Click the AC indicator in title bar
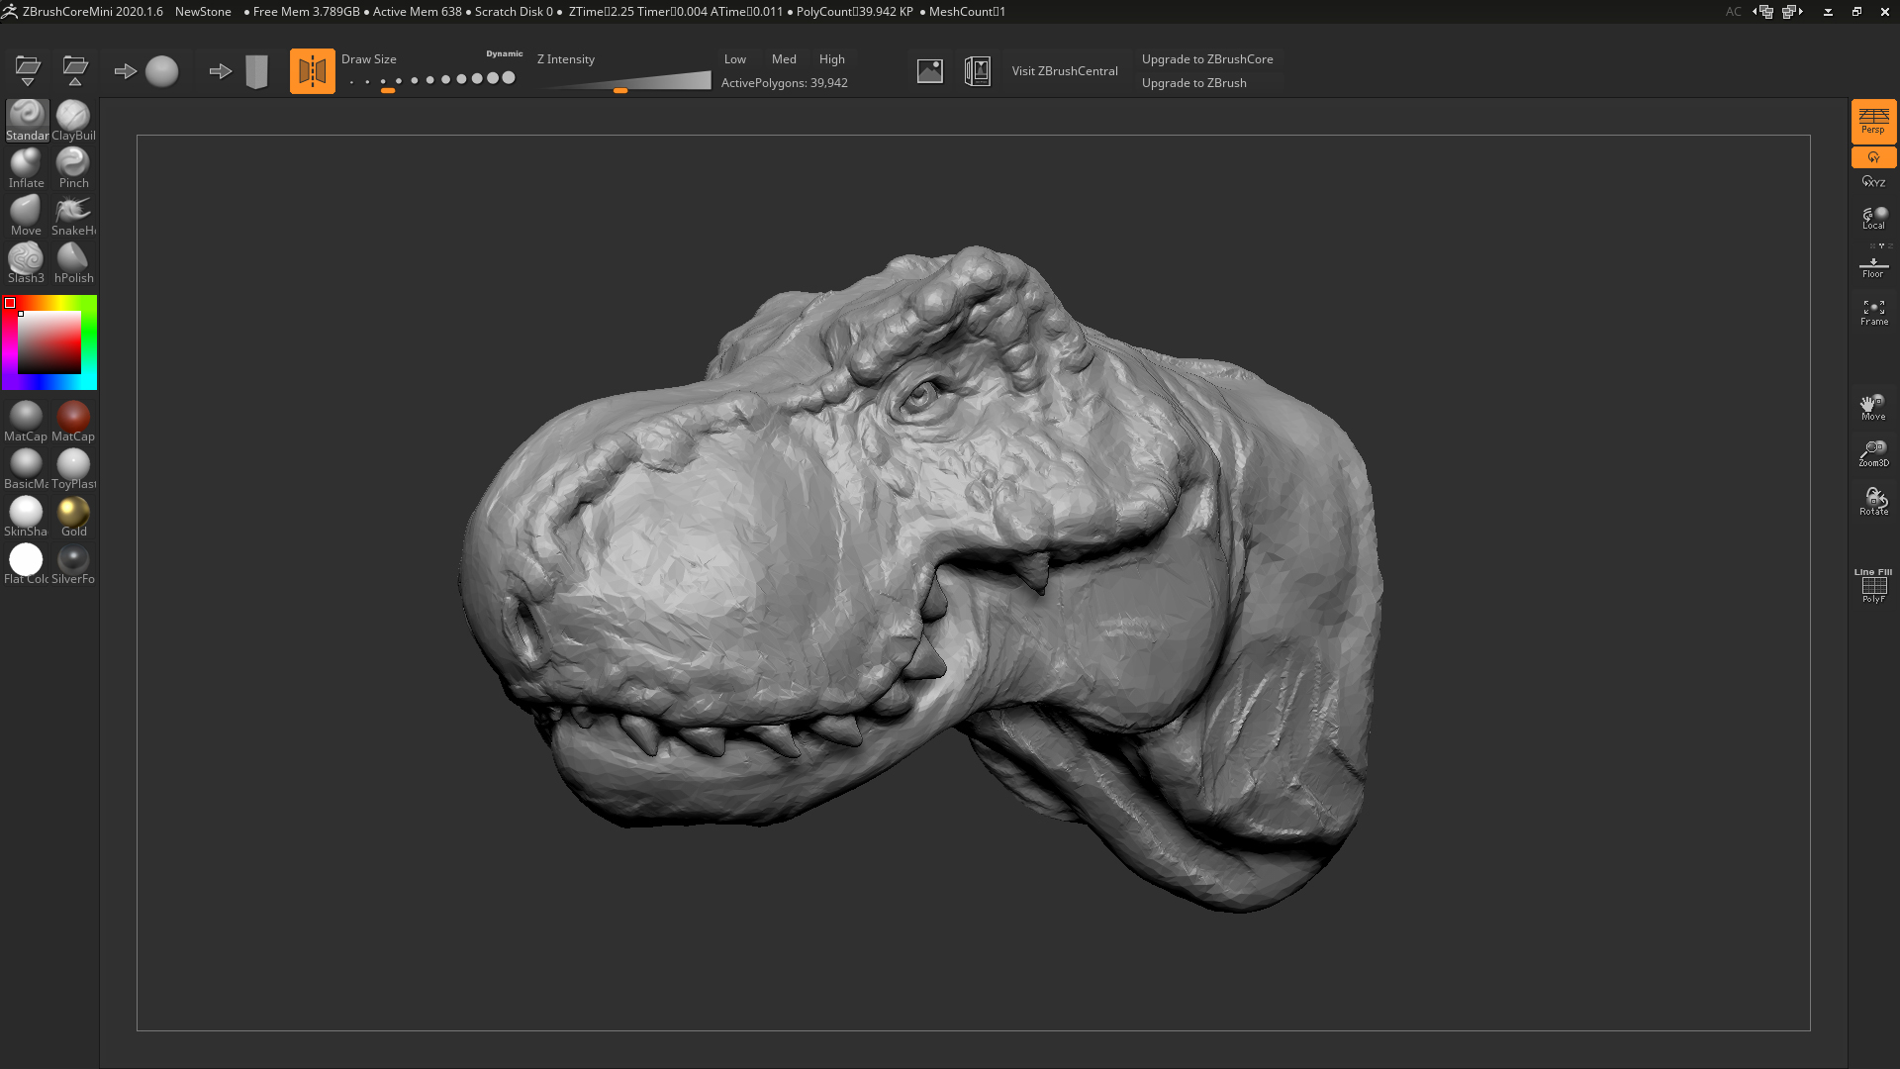The width and height of the screenshot is (1900, 1069). click(1734, 12)
